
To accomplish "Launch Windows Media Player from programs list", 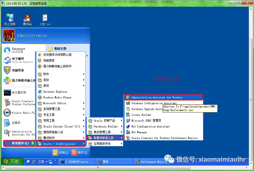I will tap(61, 97).
